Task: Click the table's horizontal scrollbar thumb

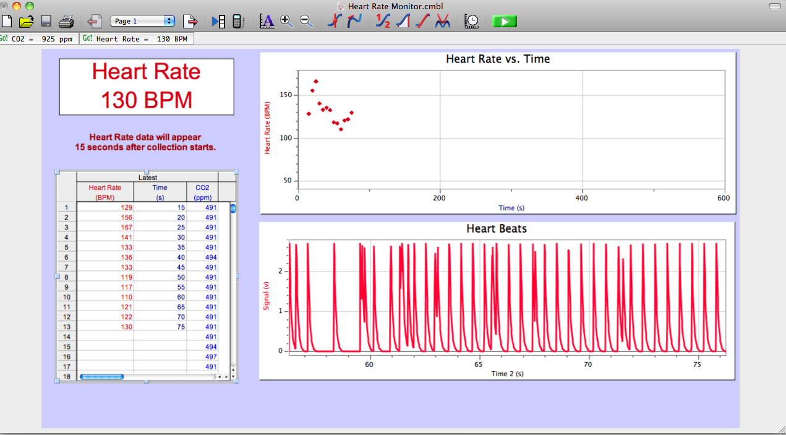Action: coord(102,376)
